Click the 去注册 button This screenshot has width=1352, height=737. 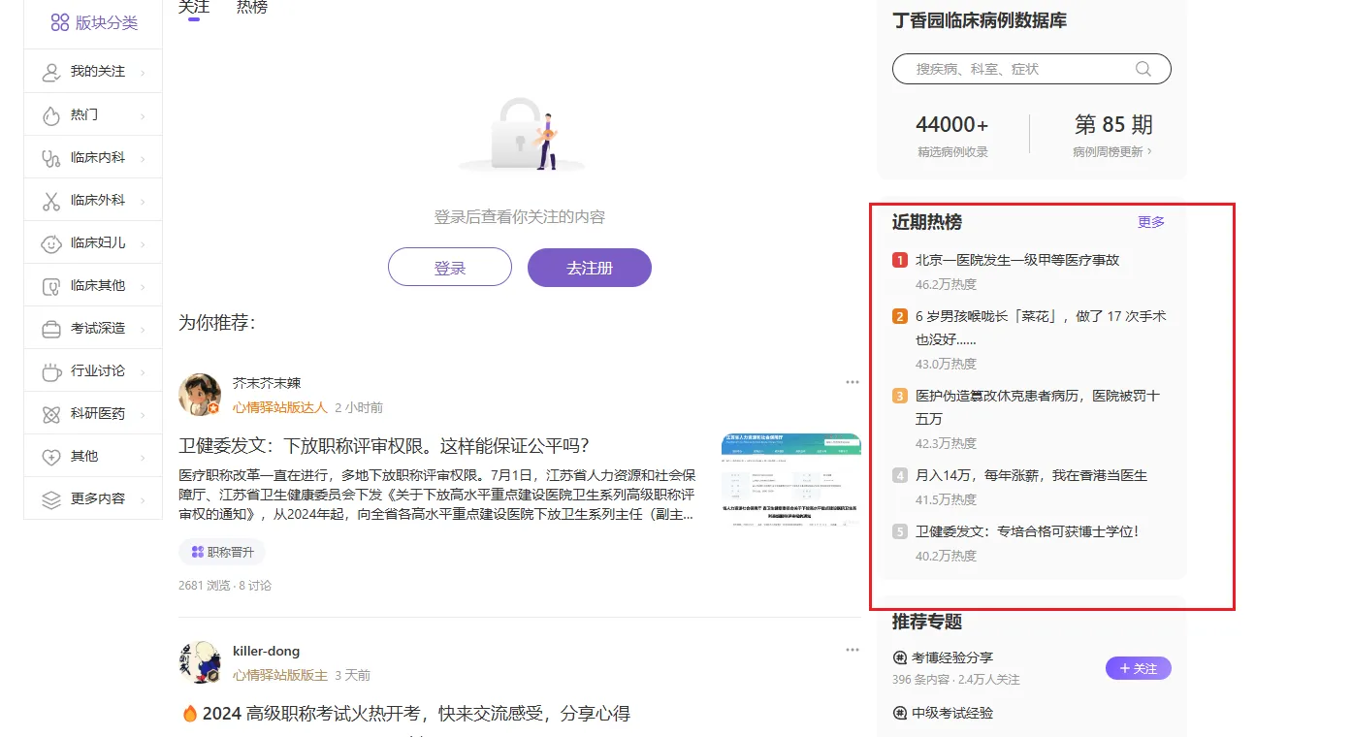pyautogui.click(x=589, y=268)
